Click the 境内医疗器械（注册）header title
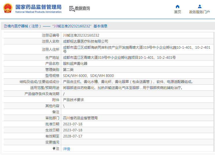215x155 pixels. (x=57, y=26)
